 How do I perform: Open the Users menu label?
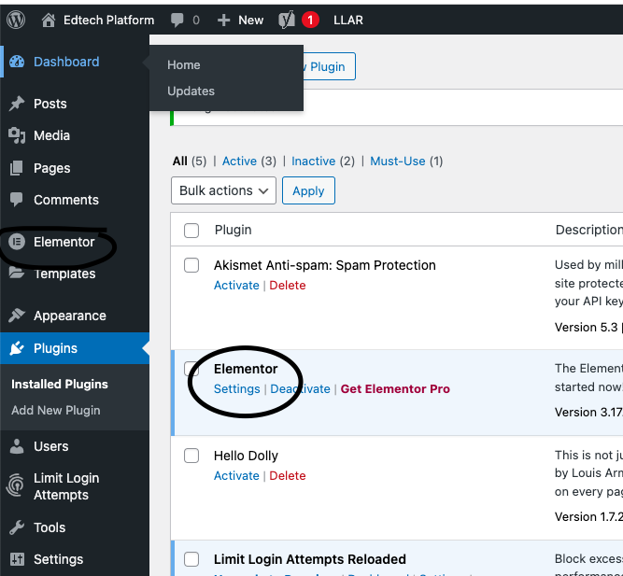point(50,446)
